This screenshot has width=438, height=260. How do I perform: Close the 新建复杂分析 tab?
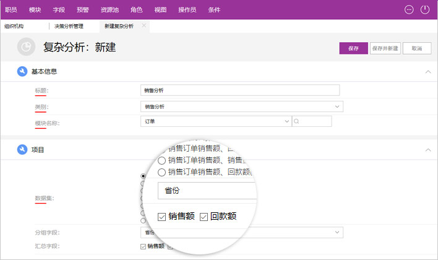click(x=144, y=26)
